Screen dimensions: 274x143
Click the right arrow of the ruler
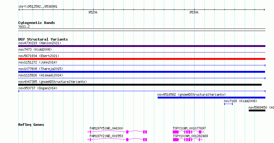click(x=264, y=10)
